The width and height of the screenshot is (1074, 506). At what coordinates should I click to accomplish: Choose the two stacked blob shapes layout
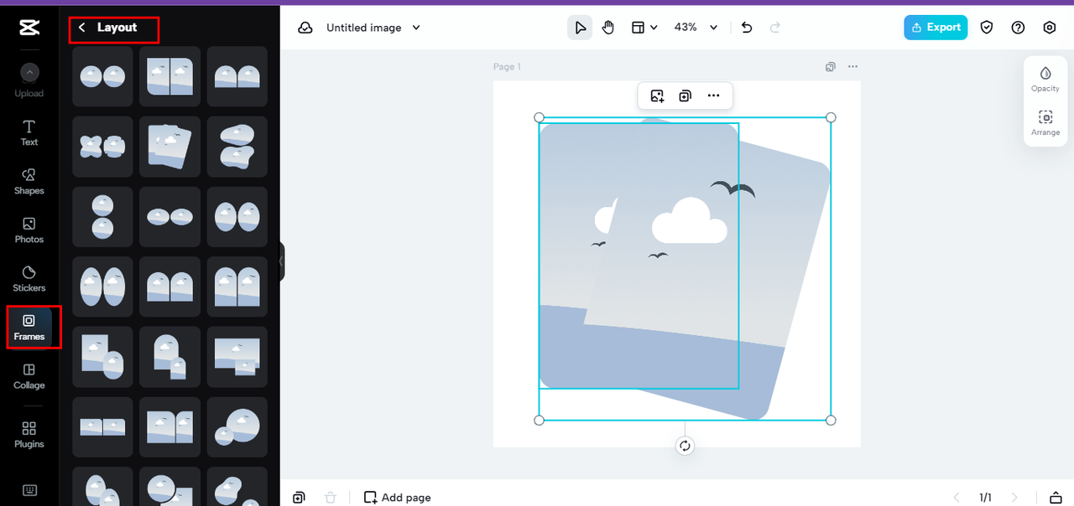[237, 147]
